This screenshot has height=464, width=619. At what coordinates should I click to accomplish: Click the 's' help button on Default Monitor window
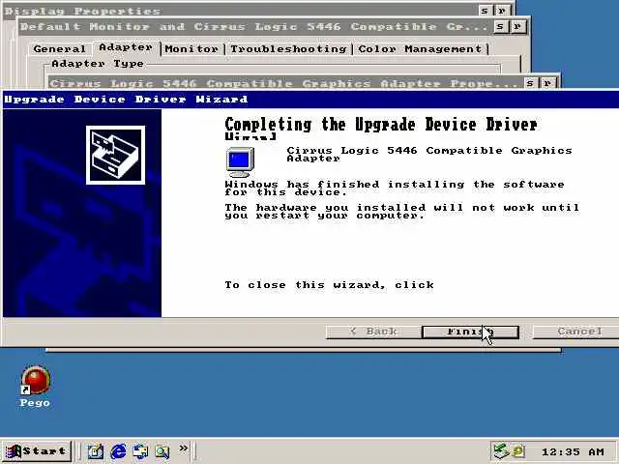(x=500, y=27)
